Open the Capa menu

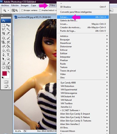point(34,5)
